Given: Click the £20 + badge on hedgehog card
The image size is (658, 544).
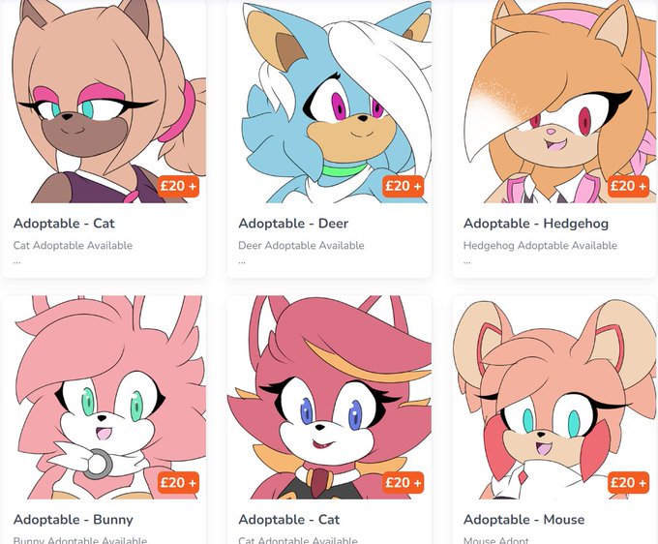Looking at the screenshot, I should click(628, 186).
